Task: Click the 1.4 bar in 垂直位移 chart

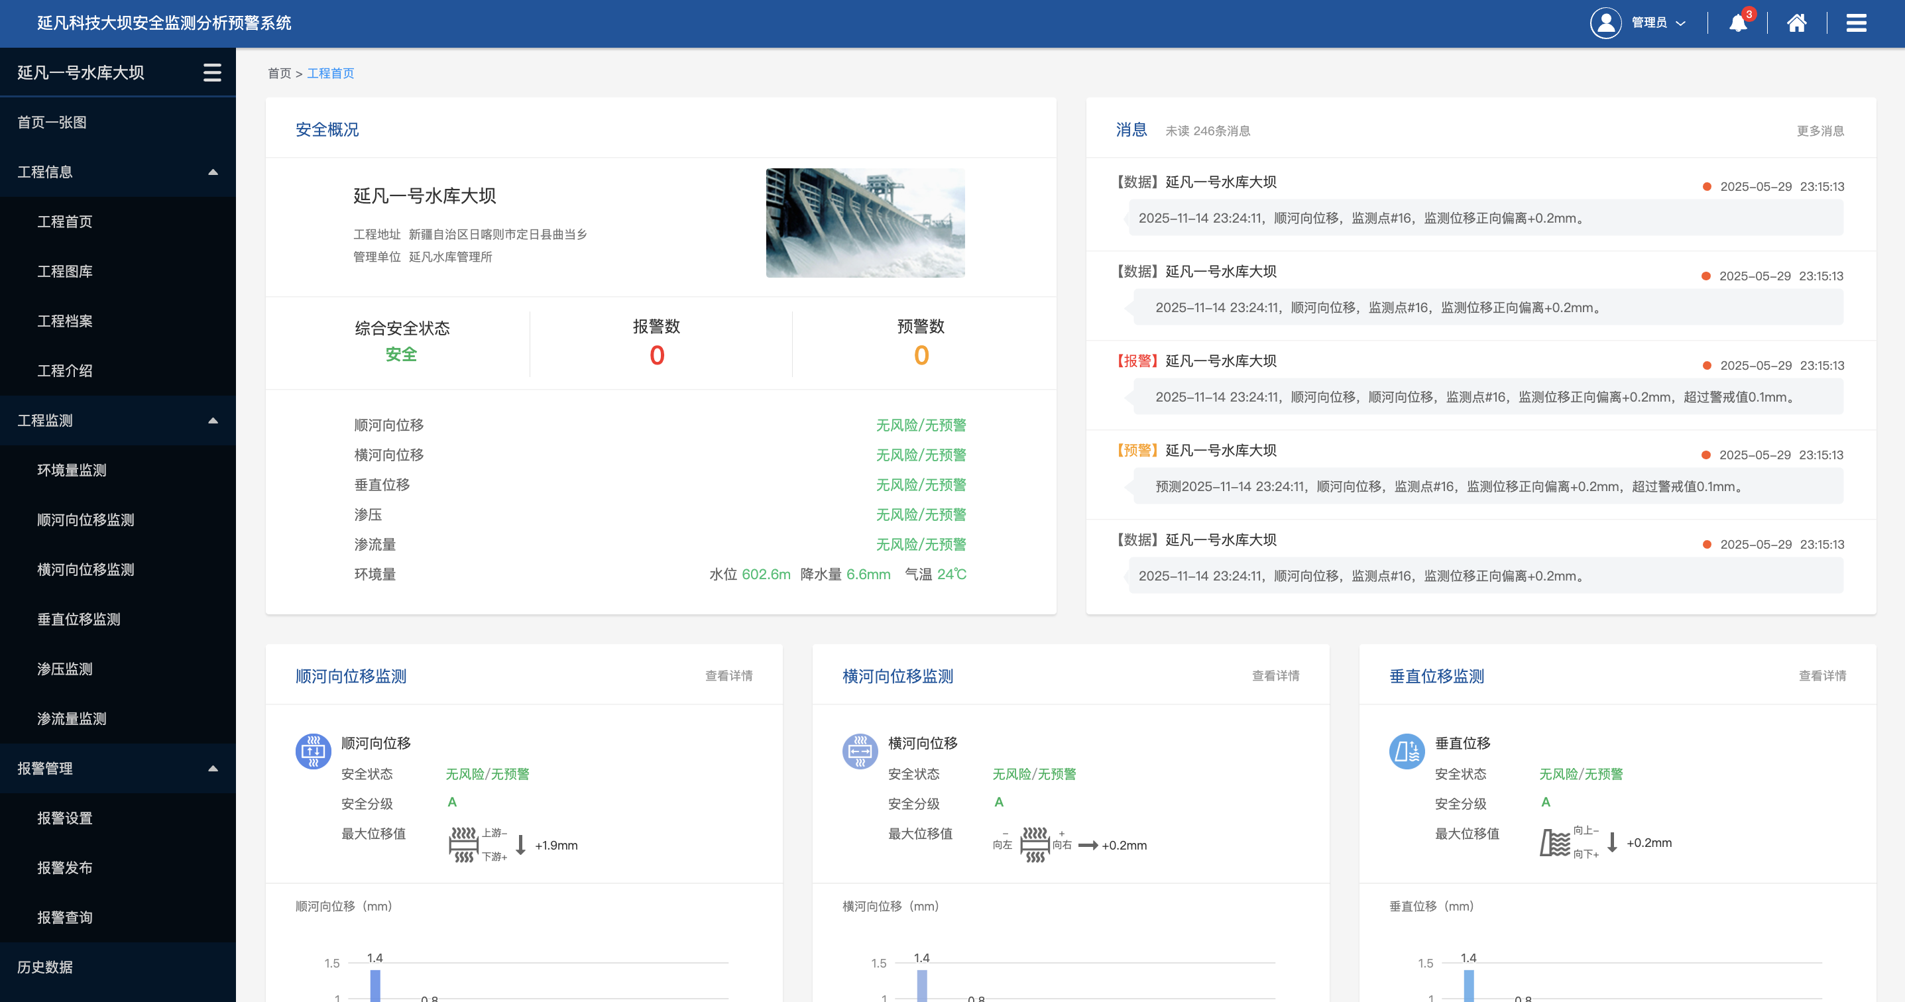Action: coord(1469,985)
